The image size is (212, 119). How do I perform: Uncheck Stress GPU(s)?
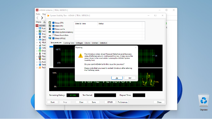(x=53, y=38)
